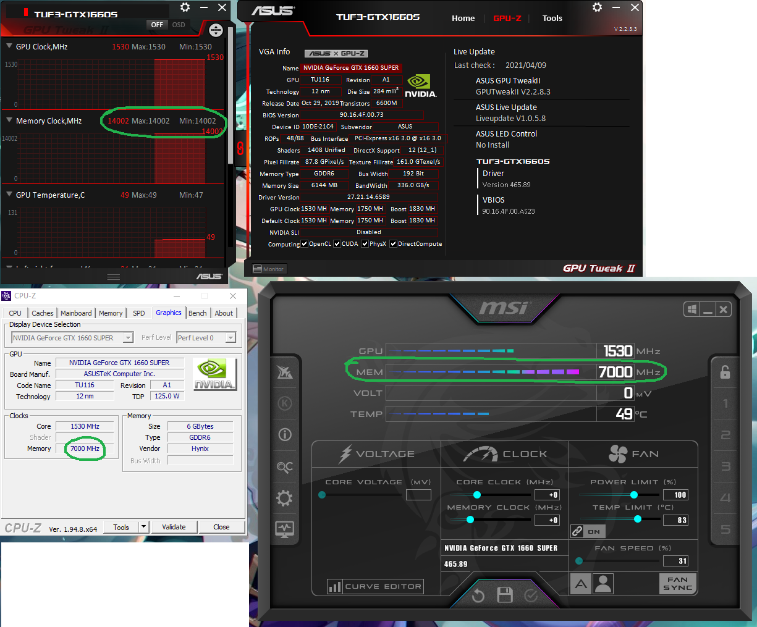Open the Afterburner information icon
Viewport: 757px width, 627px height.
tap(285, 434)
